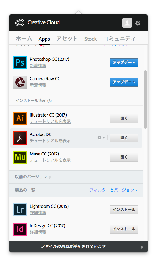Image resolution: width=157 pixels, height=263 pixels.
Task: Click the Muse CC (2017) name
Action: click(x=44, y=154)
